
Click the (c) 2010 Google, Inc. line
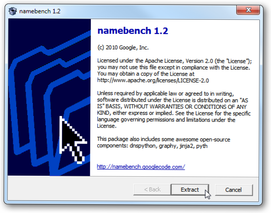point(123,48)
